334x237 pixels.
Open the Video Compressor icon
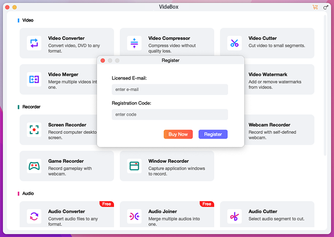point(134,43)
